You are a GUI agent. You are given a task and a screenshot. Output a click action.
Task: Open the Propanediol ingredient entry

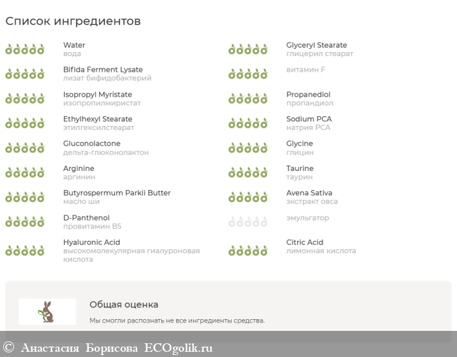pos(308,95)
